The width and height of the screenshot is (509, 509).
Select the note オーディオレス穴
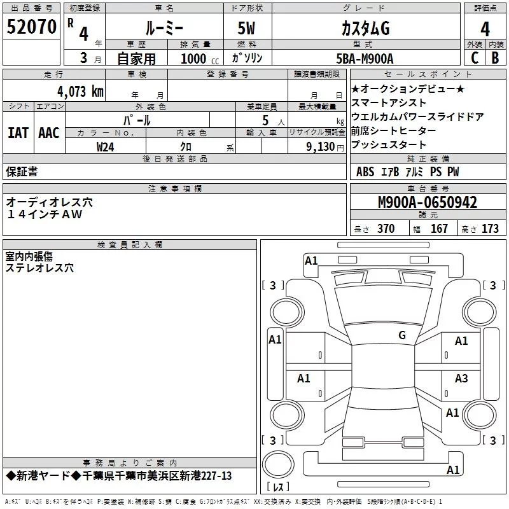pos(50,202)
